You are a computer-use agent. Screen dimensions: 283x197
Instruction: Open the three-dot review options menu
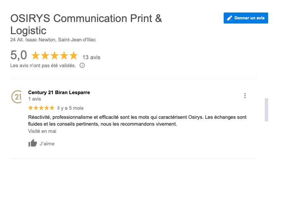coord(245,96)
